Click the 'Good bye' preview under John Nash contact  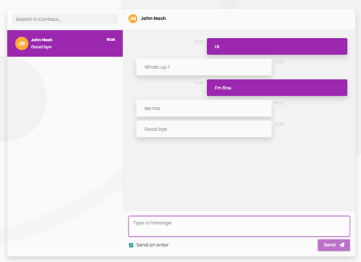(x=41, y=47)
